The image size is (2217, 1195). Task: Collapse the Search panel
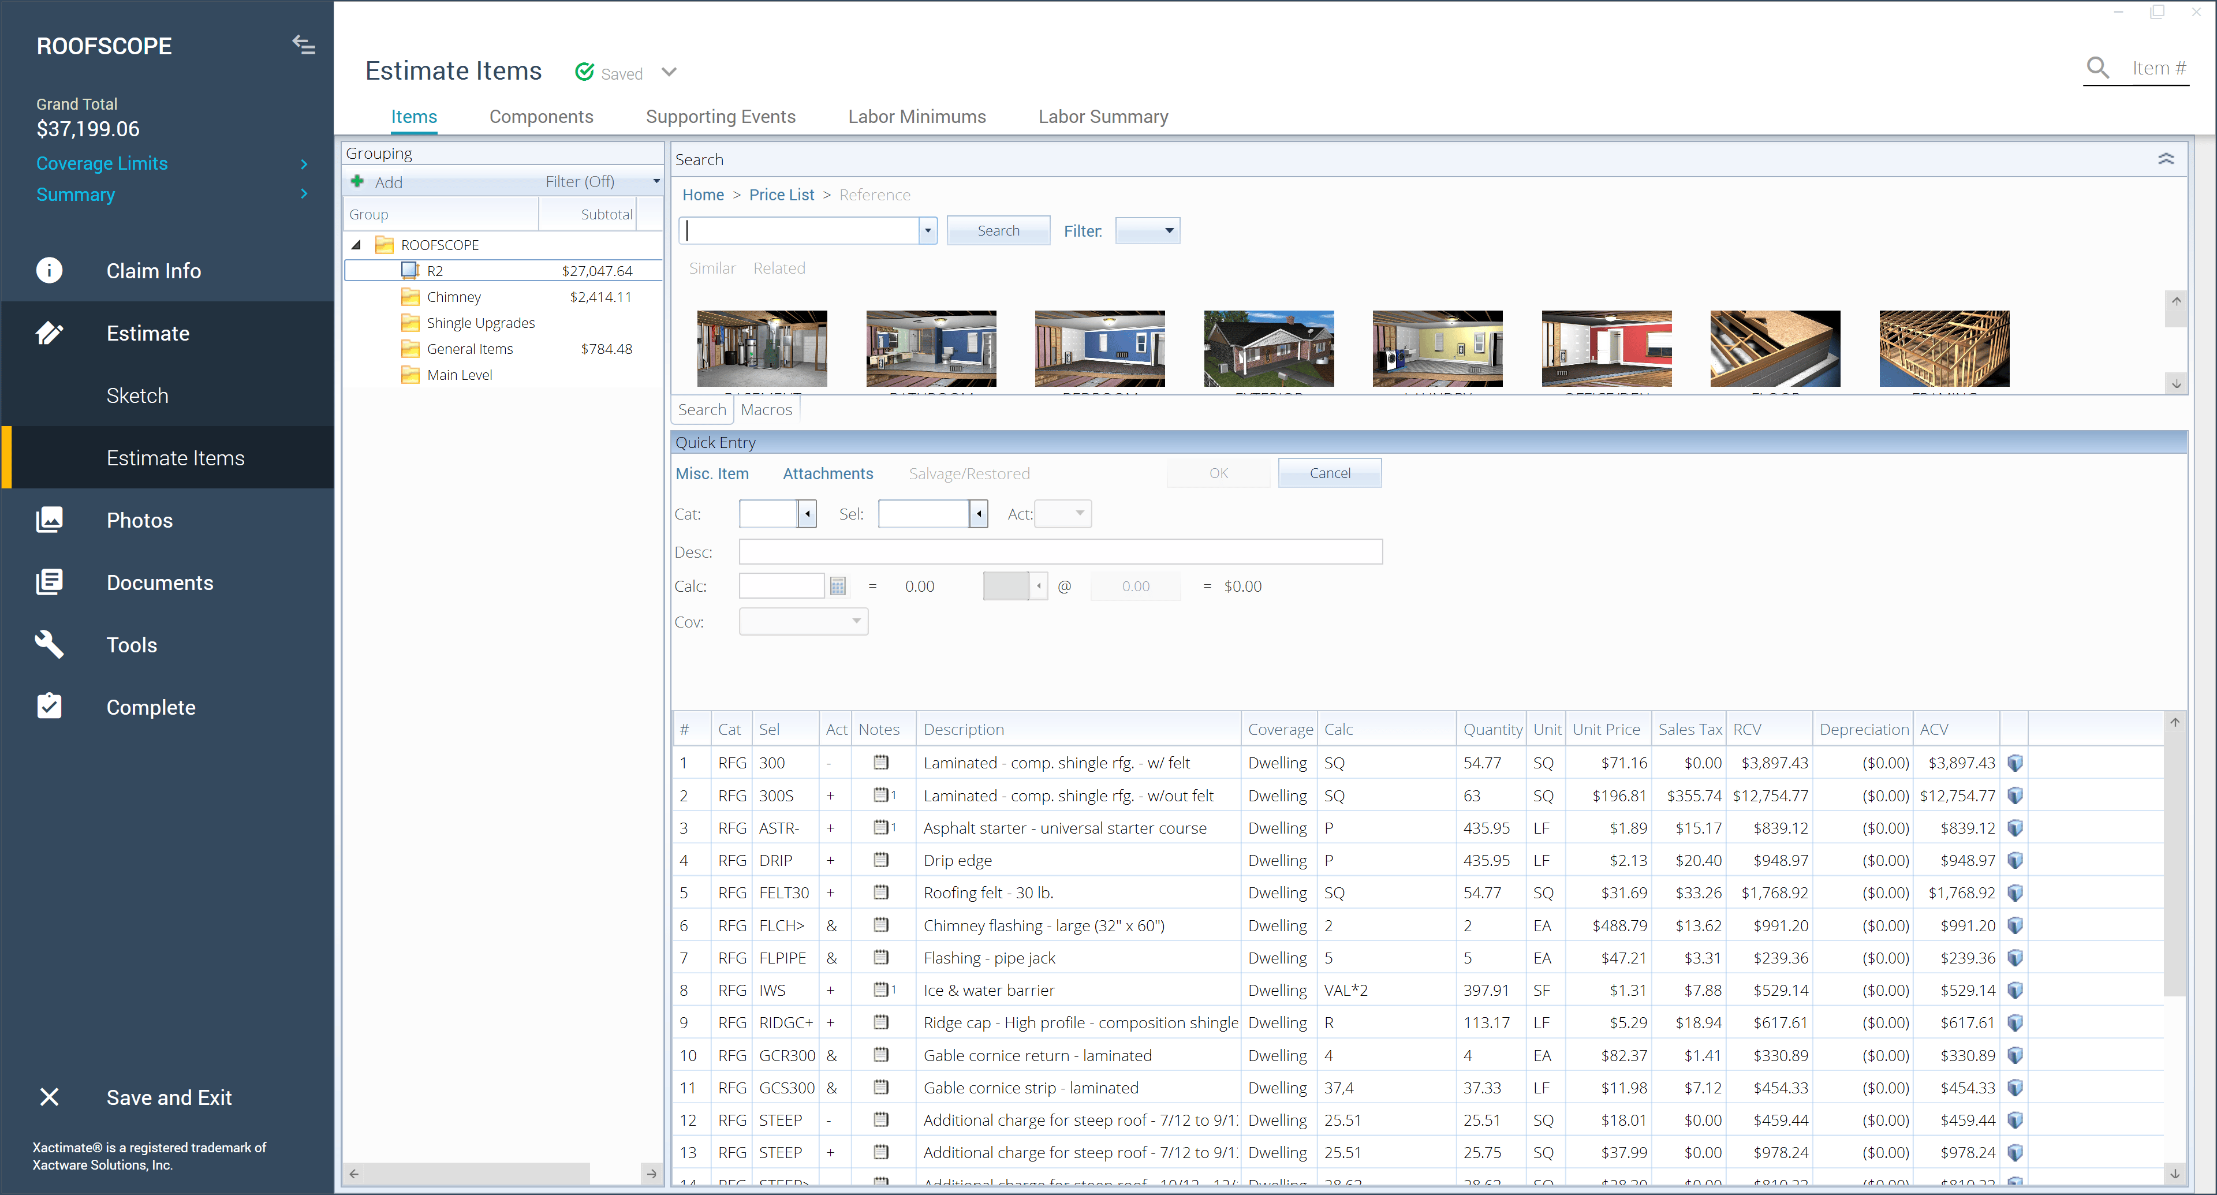click(2166, 159)
